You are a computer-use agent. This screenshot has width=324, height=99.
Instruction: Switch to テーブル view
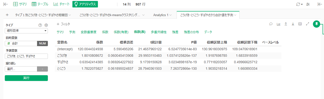[40, 4]
